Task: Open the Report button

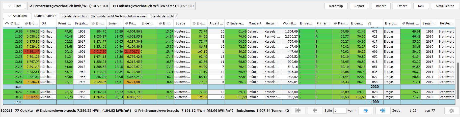Action: pyautogui.click(x=359, y=6)
